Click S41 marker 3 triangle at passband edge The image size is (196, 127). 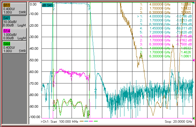88,5
